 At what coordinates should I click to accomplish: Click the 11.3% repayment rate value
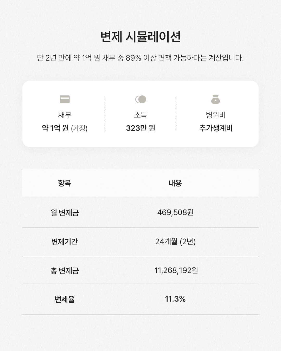175,299
